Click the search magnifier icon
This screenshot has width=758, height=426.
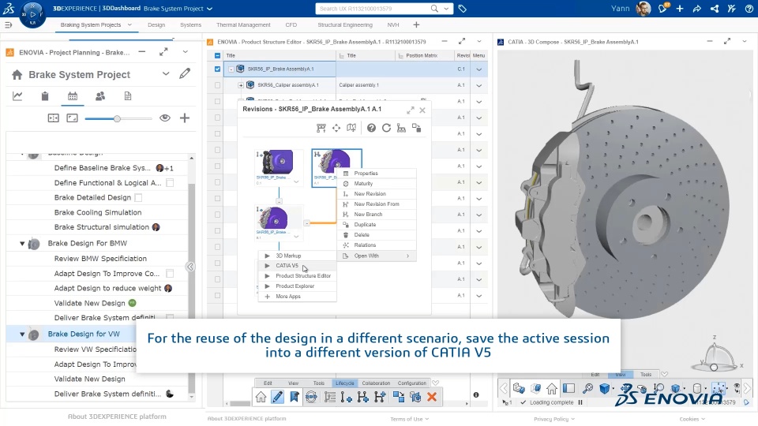(434, 8)
